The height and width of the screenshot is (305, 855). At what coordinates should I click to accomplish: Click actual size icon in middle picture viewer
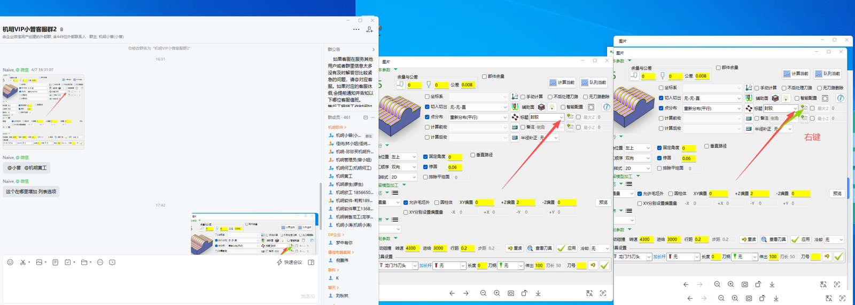click(511, 293)
